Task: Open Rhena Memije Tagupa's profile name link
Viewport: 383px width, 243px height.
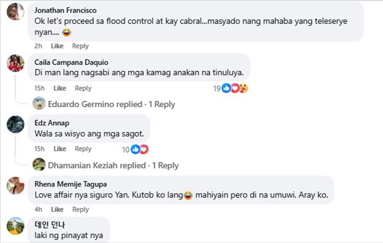Action: [70, 184]
